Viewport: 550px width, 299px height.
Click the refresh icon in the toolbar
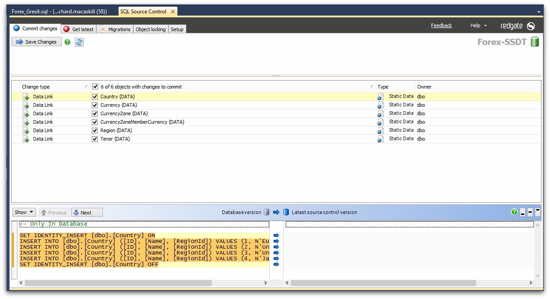[x=79, y=42]
